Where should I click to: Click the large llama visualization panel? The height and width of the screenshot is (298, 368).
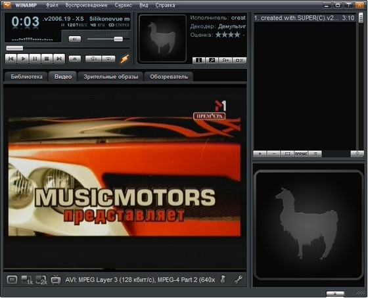[x=308, y=225]
